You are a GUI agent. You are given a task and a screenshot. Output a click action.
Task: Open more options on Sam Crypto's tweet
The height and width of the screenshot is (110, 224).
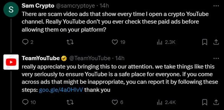coord(216,6)
